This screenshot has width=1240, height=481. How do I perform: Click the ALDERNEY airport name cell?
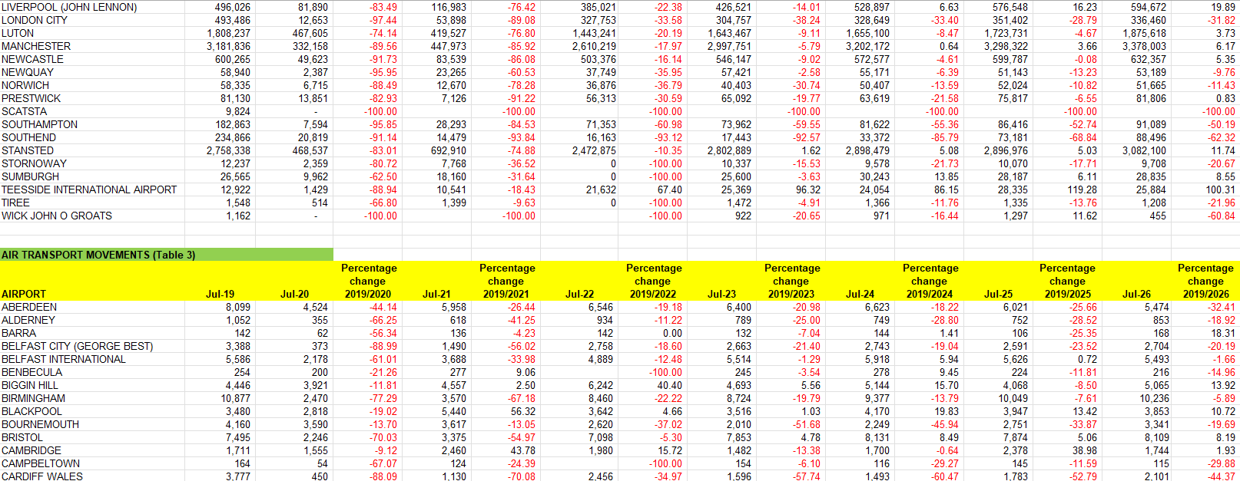(28, 320)
